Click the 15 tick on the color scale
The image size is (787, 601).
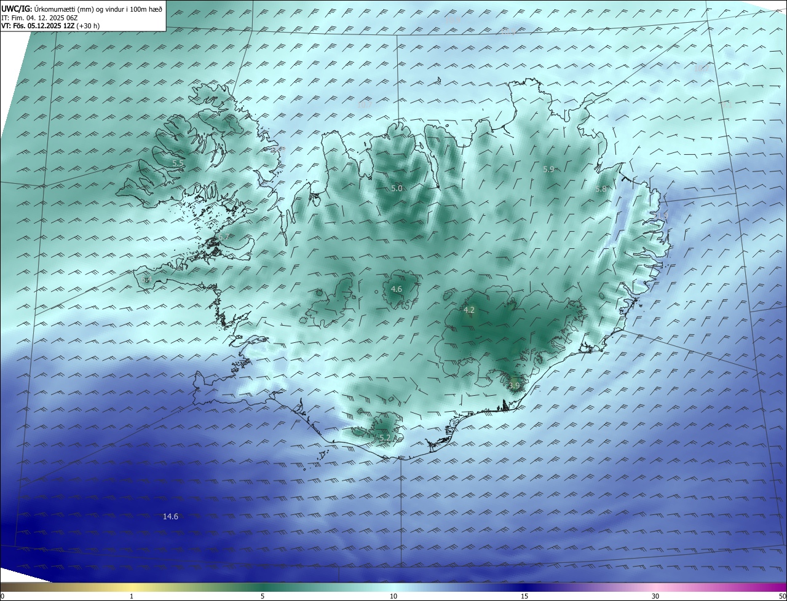(524, 596)
